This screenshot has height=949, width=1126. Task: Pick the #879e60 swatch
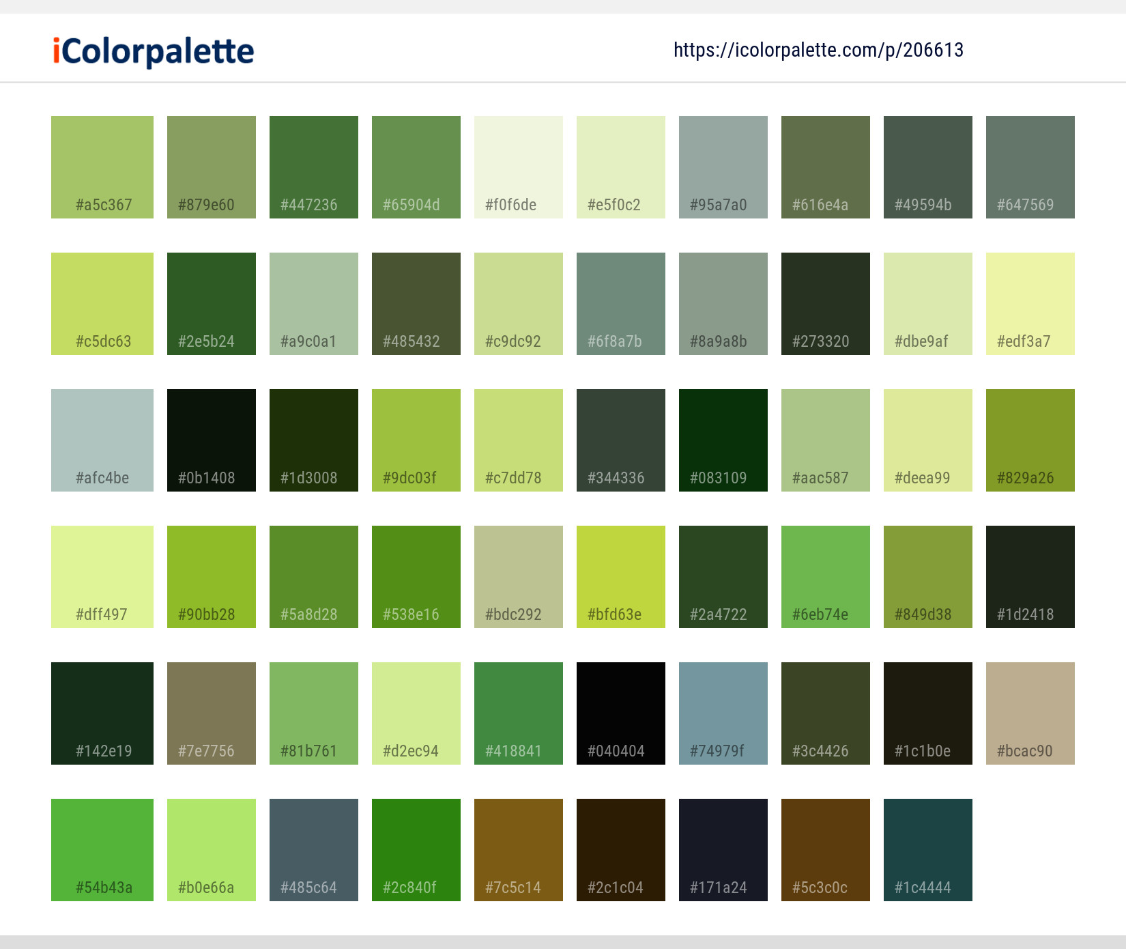(212, 167)
